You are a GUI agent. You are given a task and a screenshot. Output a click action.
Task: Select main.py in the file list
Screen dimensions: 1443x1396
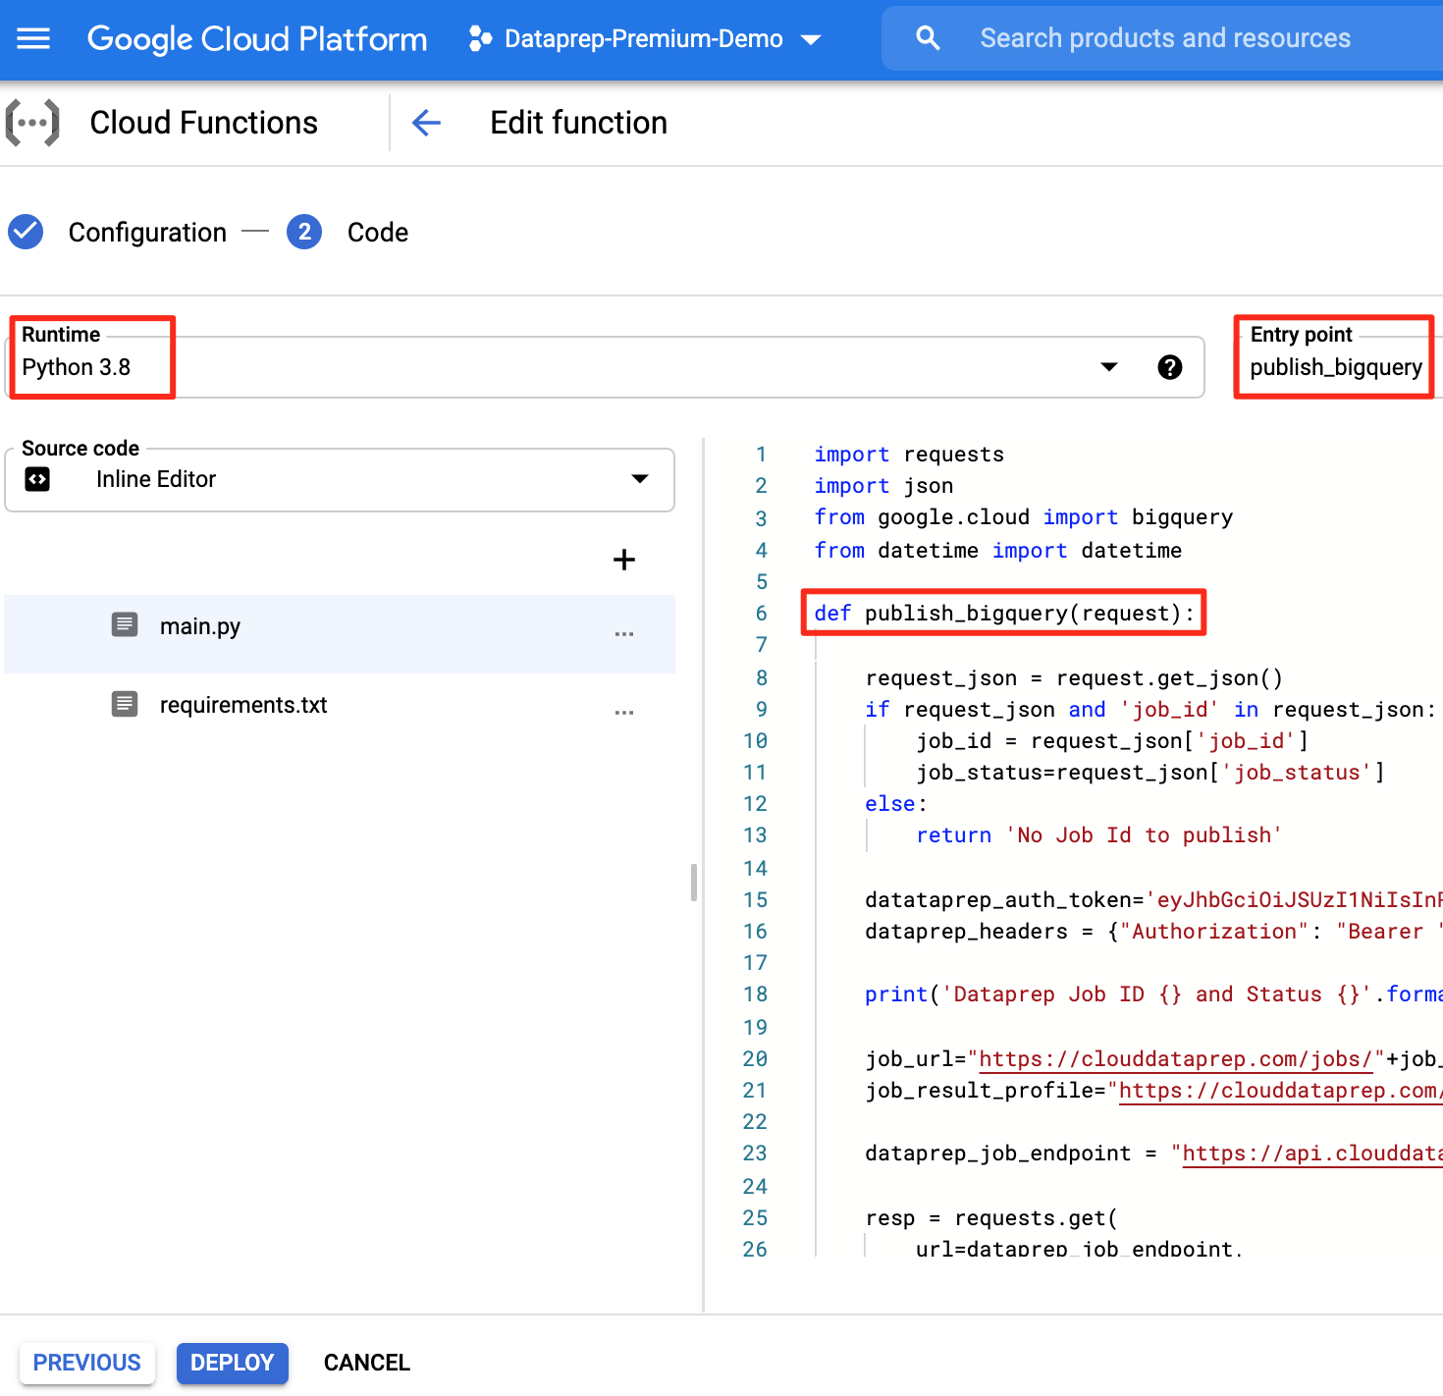tap(200, 625)
